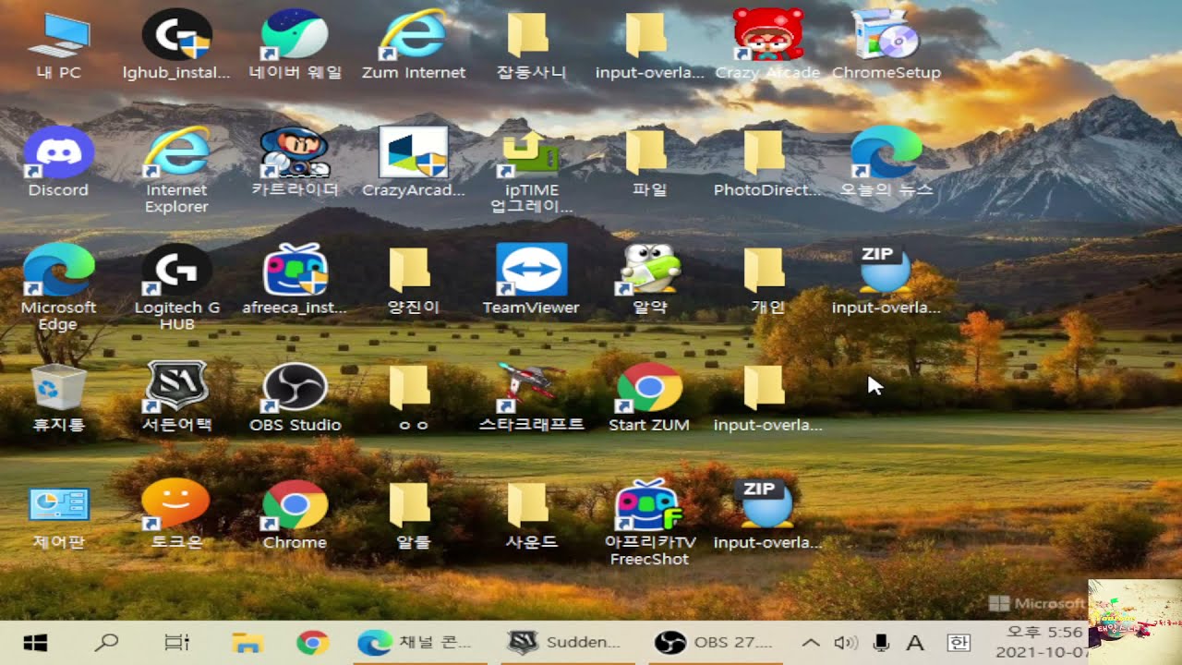Open Task View on taskbar
1182x665 pixels.
pos(176,643)
